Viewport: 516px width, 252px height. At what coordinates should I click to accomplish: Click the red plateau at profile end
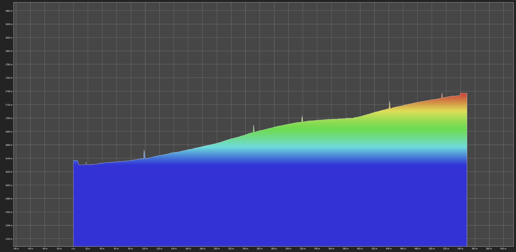[463, 94]
